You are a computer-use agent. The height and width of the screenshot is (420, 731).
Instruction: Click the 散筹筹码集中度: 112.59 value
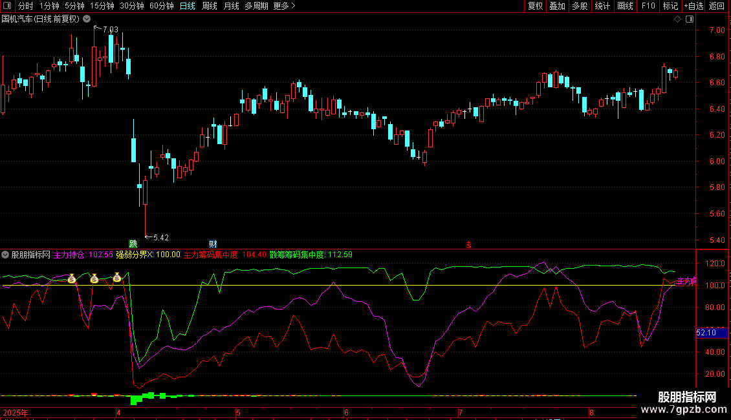[x=311, y=255]
